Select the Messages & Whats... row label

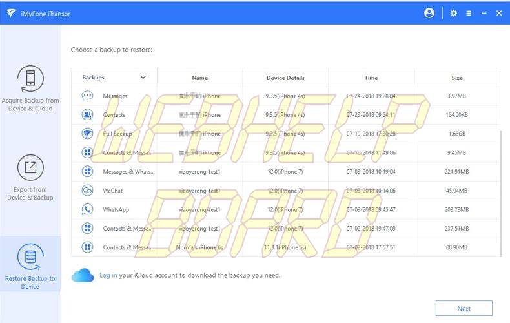(x=129, y=172)
